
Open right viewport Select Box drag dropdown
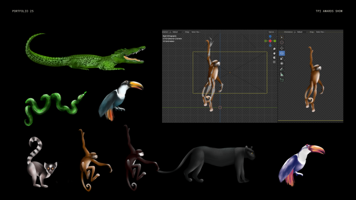[320, 32]
